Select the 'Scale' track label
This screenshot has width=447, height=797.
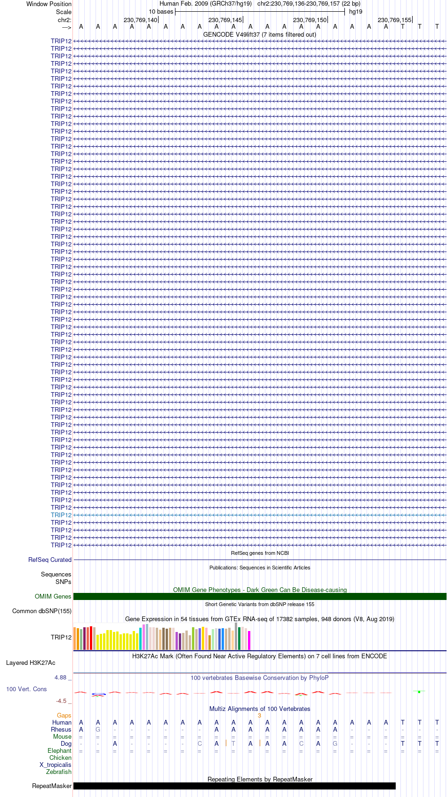pos(64,12)
